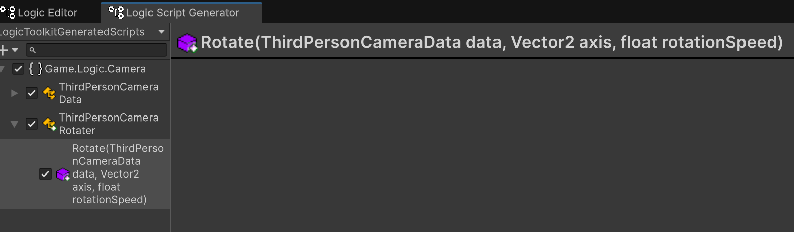
Task: Click the ThirdPersonCameraRotater class icon
Action: click(49, 124)
